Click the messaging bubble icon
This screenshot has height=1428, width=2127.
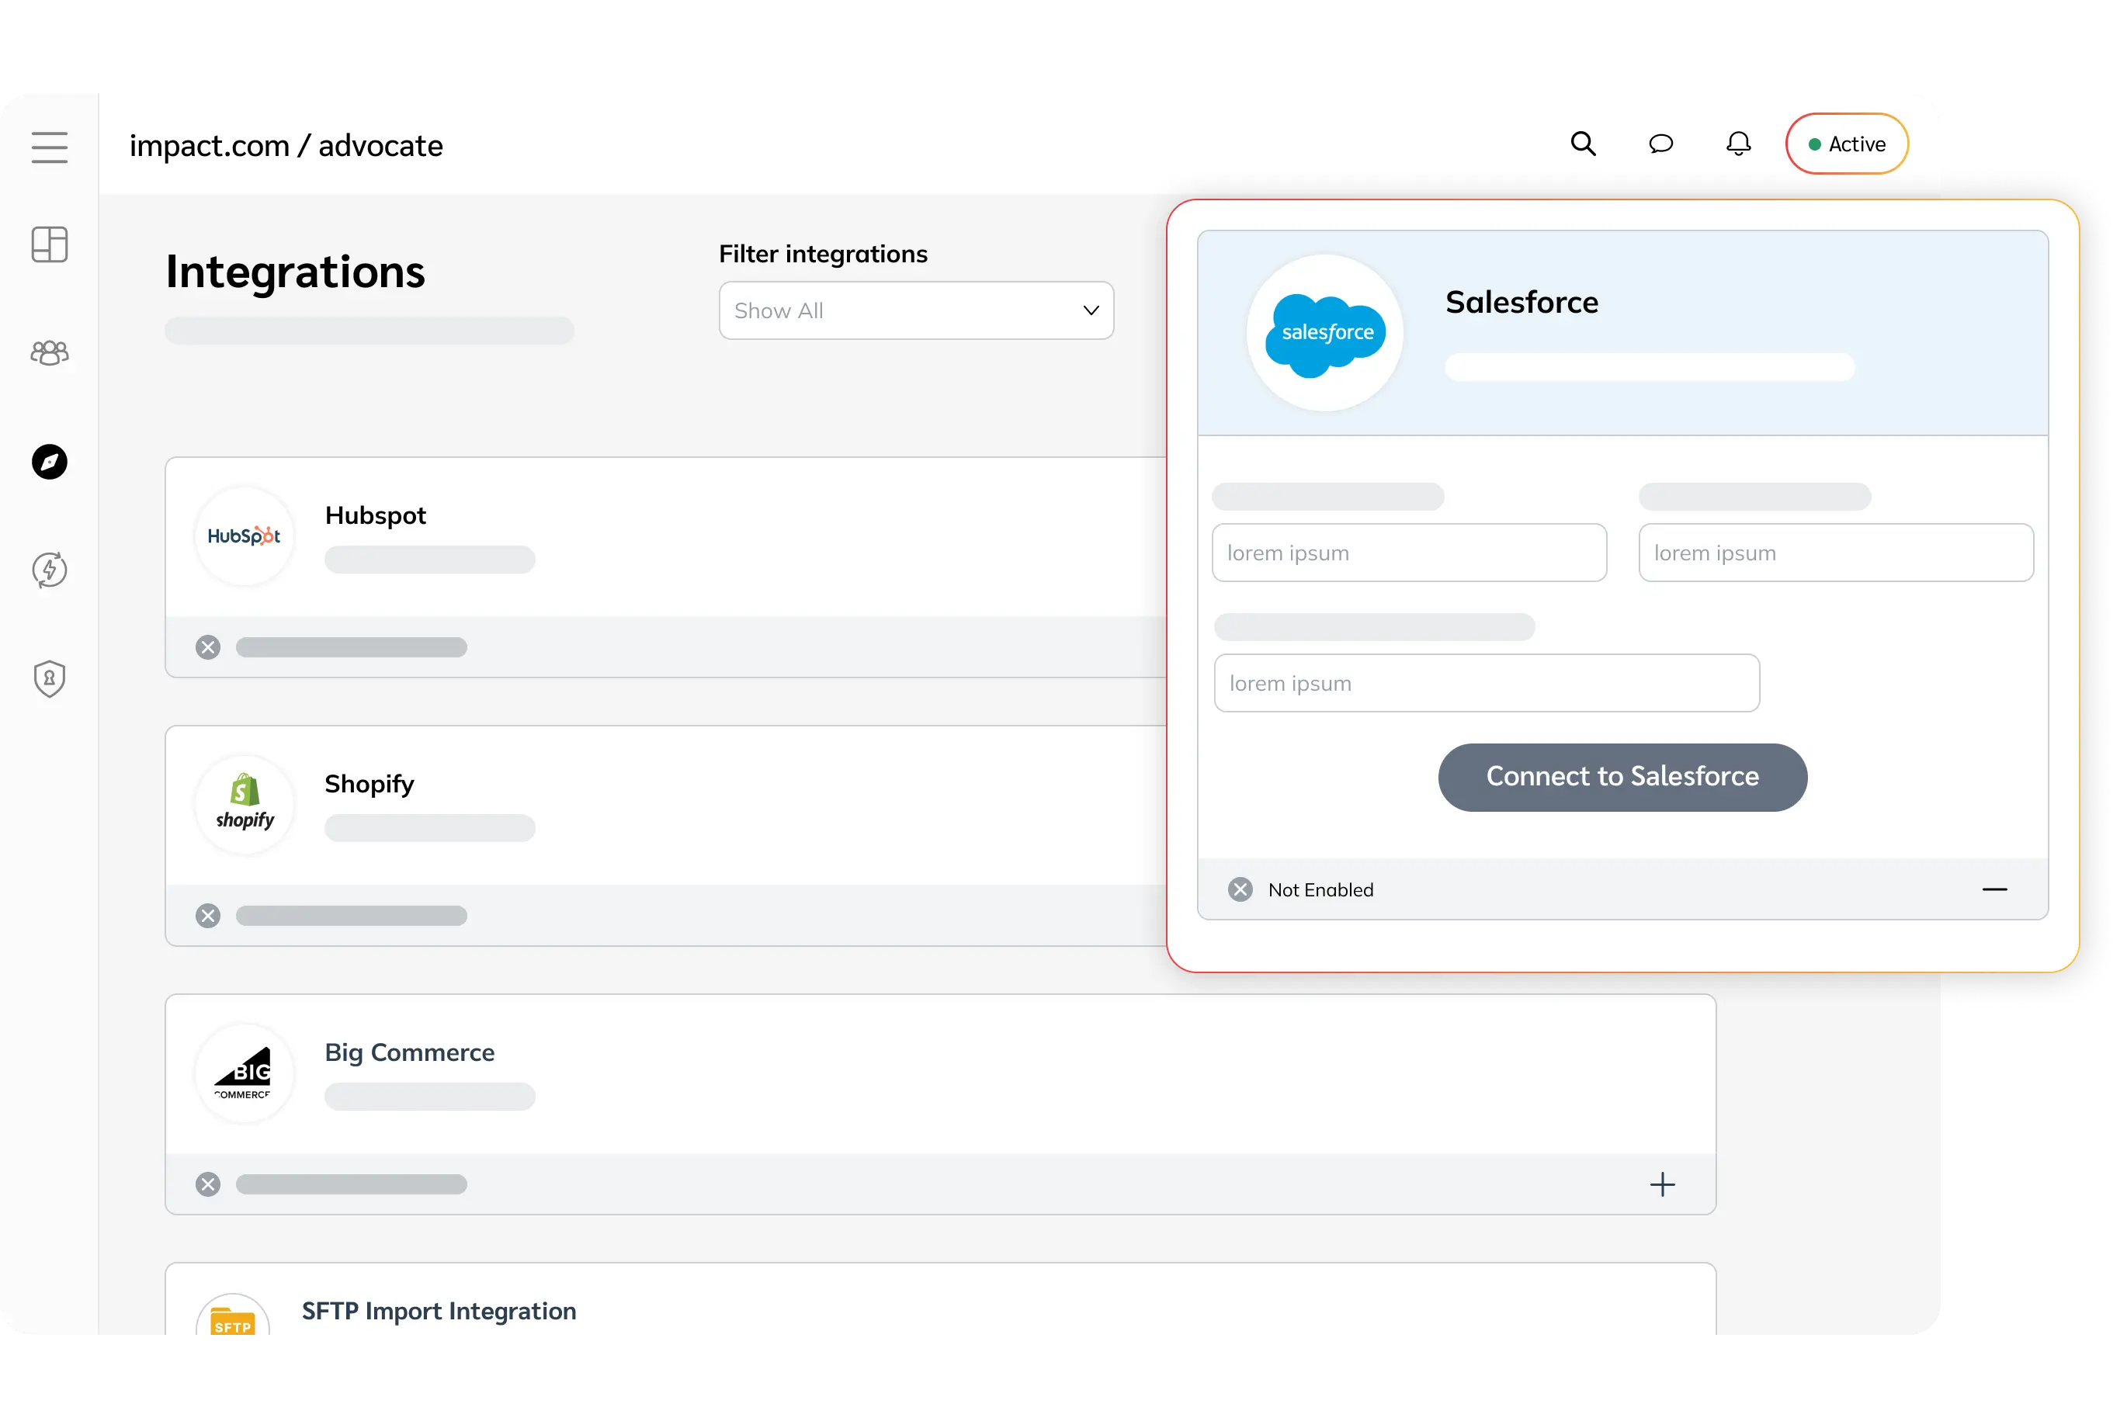[1662, 144]
